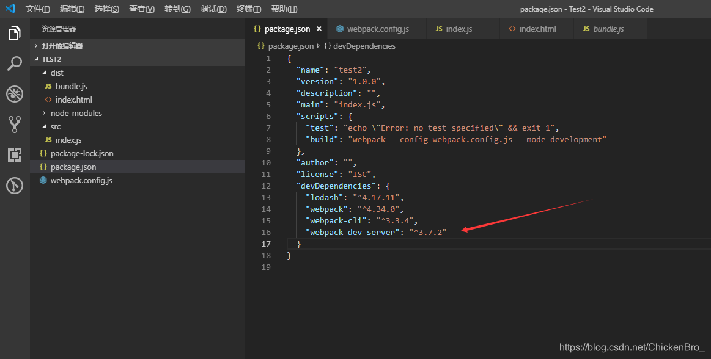Image resolution: width=711 pixels, height=359 pixels.
Task: Click the Git graph icon in activity bar
Action: pos(15,186)
